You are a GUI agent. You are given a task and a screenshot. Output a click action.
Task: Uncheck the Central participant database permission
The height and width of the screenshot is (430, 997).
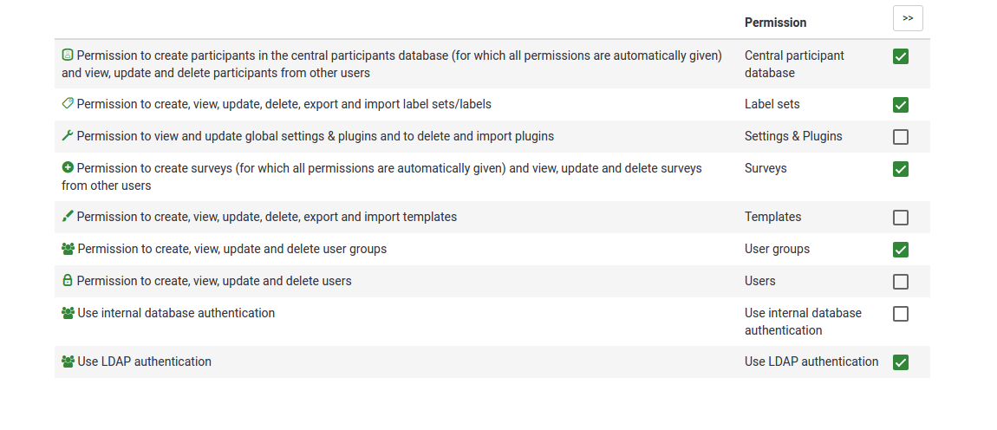[x=901, y=56]
